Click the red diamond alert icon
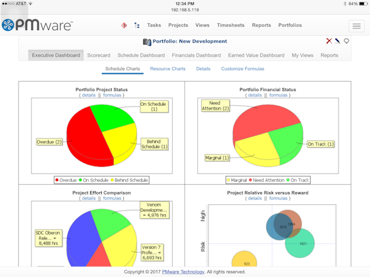The image size is (370, 277). tap(124, 25)
